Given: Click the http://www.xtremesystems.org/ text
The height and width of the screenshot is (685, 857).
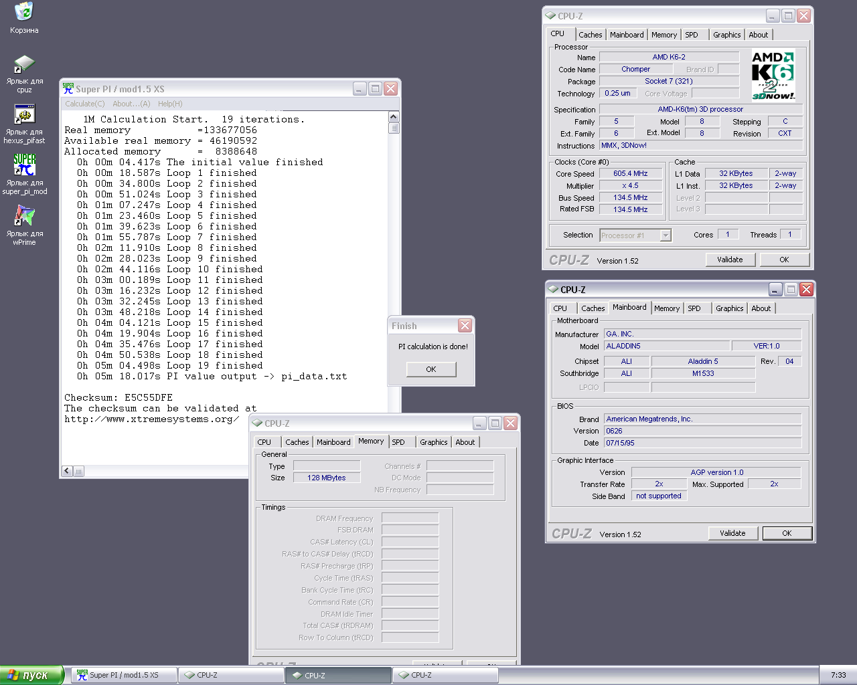Looking at the screenshot, I should pos(152,419).
